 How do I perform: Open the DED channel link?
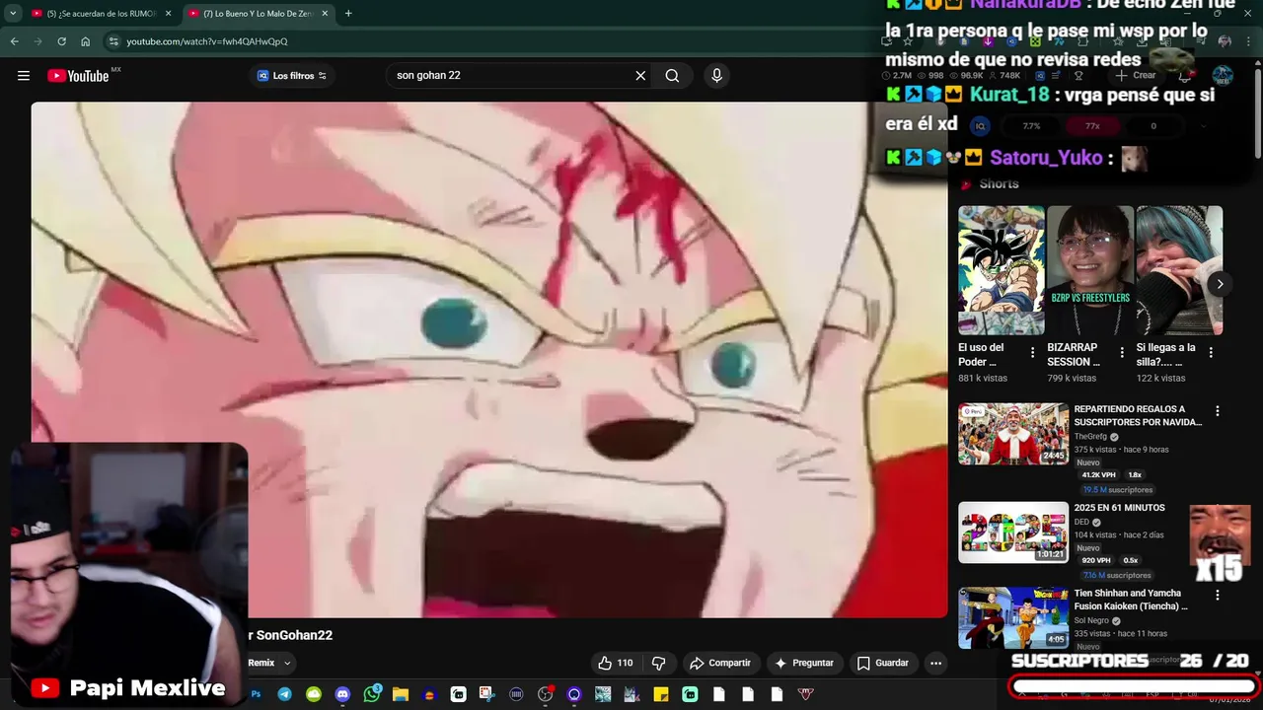coord(1081,523)
